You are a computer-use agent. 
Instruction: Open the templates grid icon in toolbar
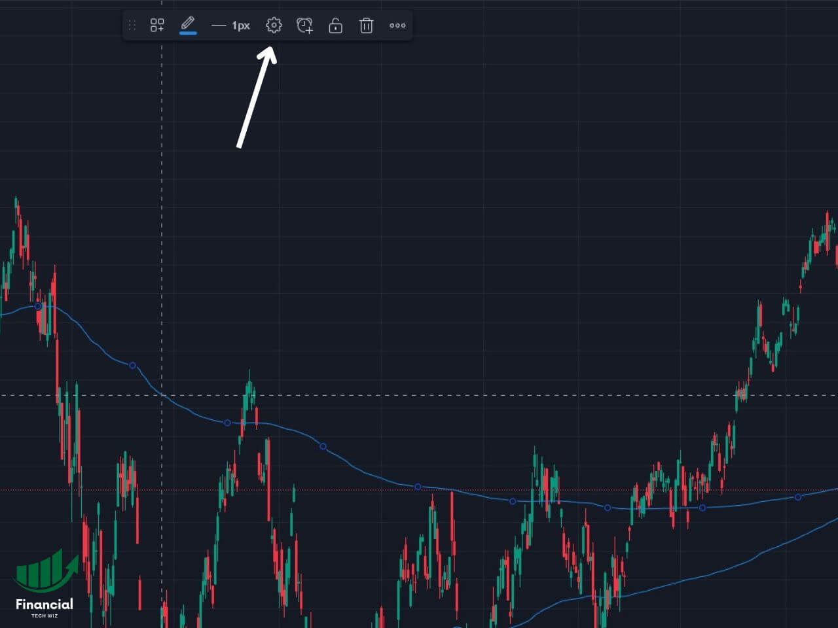(157, 26)
